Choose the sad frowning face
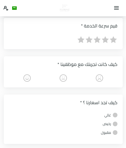The image size is (126, 148). tap(99, 78)
